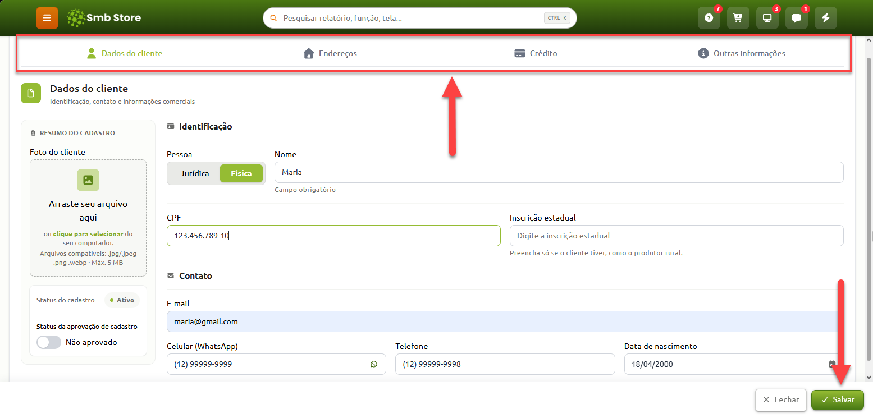Image resolution: width=873 pixels, height=418 pixels.
Task: Toggle the Não aprovado approval switch
Action: coord(49,342)
